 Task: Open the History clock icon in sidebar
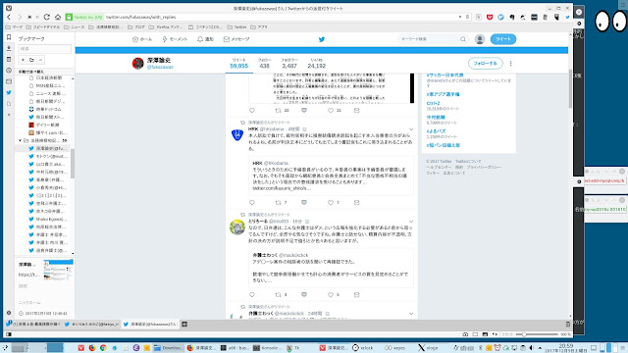click(9, 71)
